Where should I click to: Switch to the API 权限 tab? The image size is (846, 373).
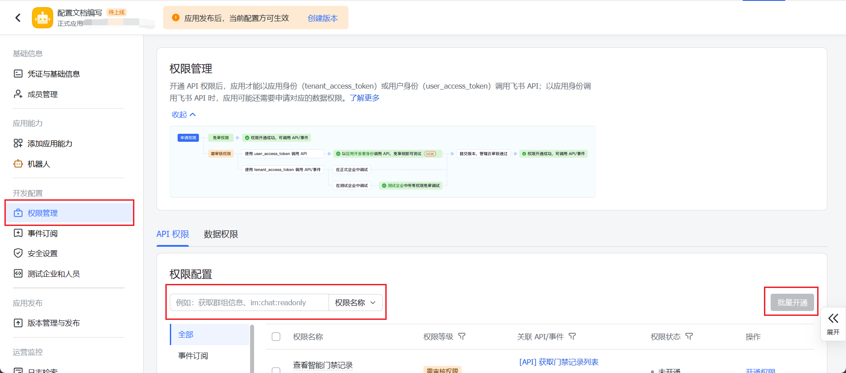tap(172, 234)
